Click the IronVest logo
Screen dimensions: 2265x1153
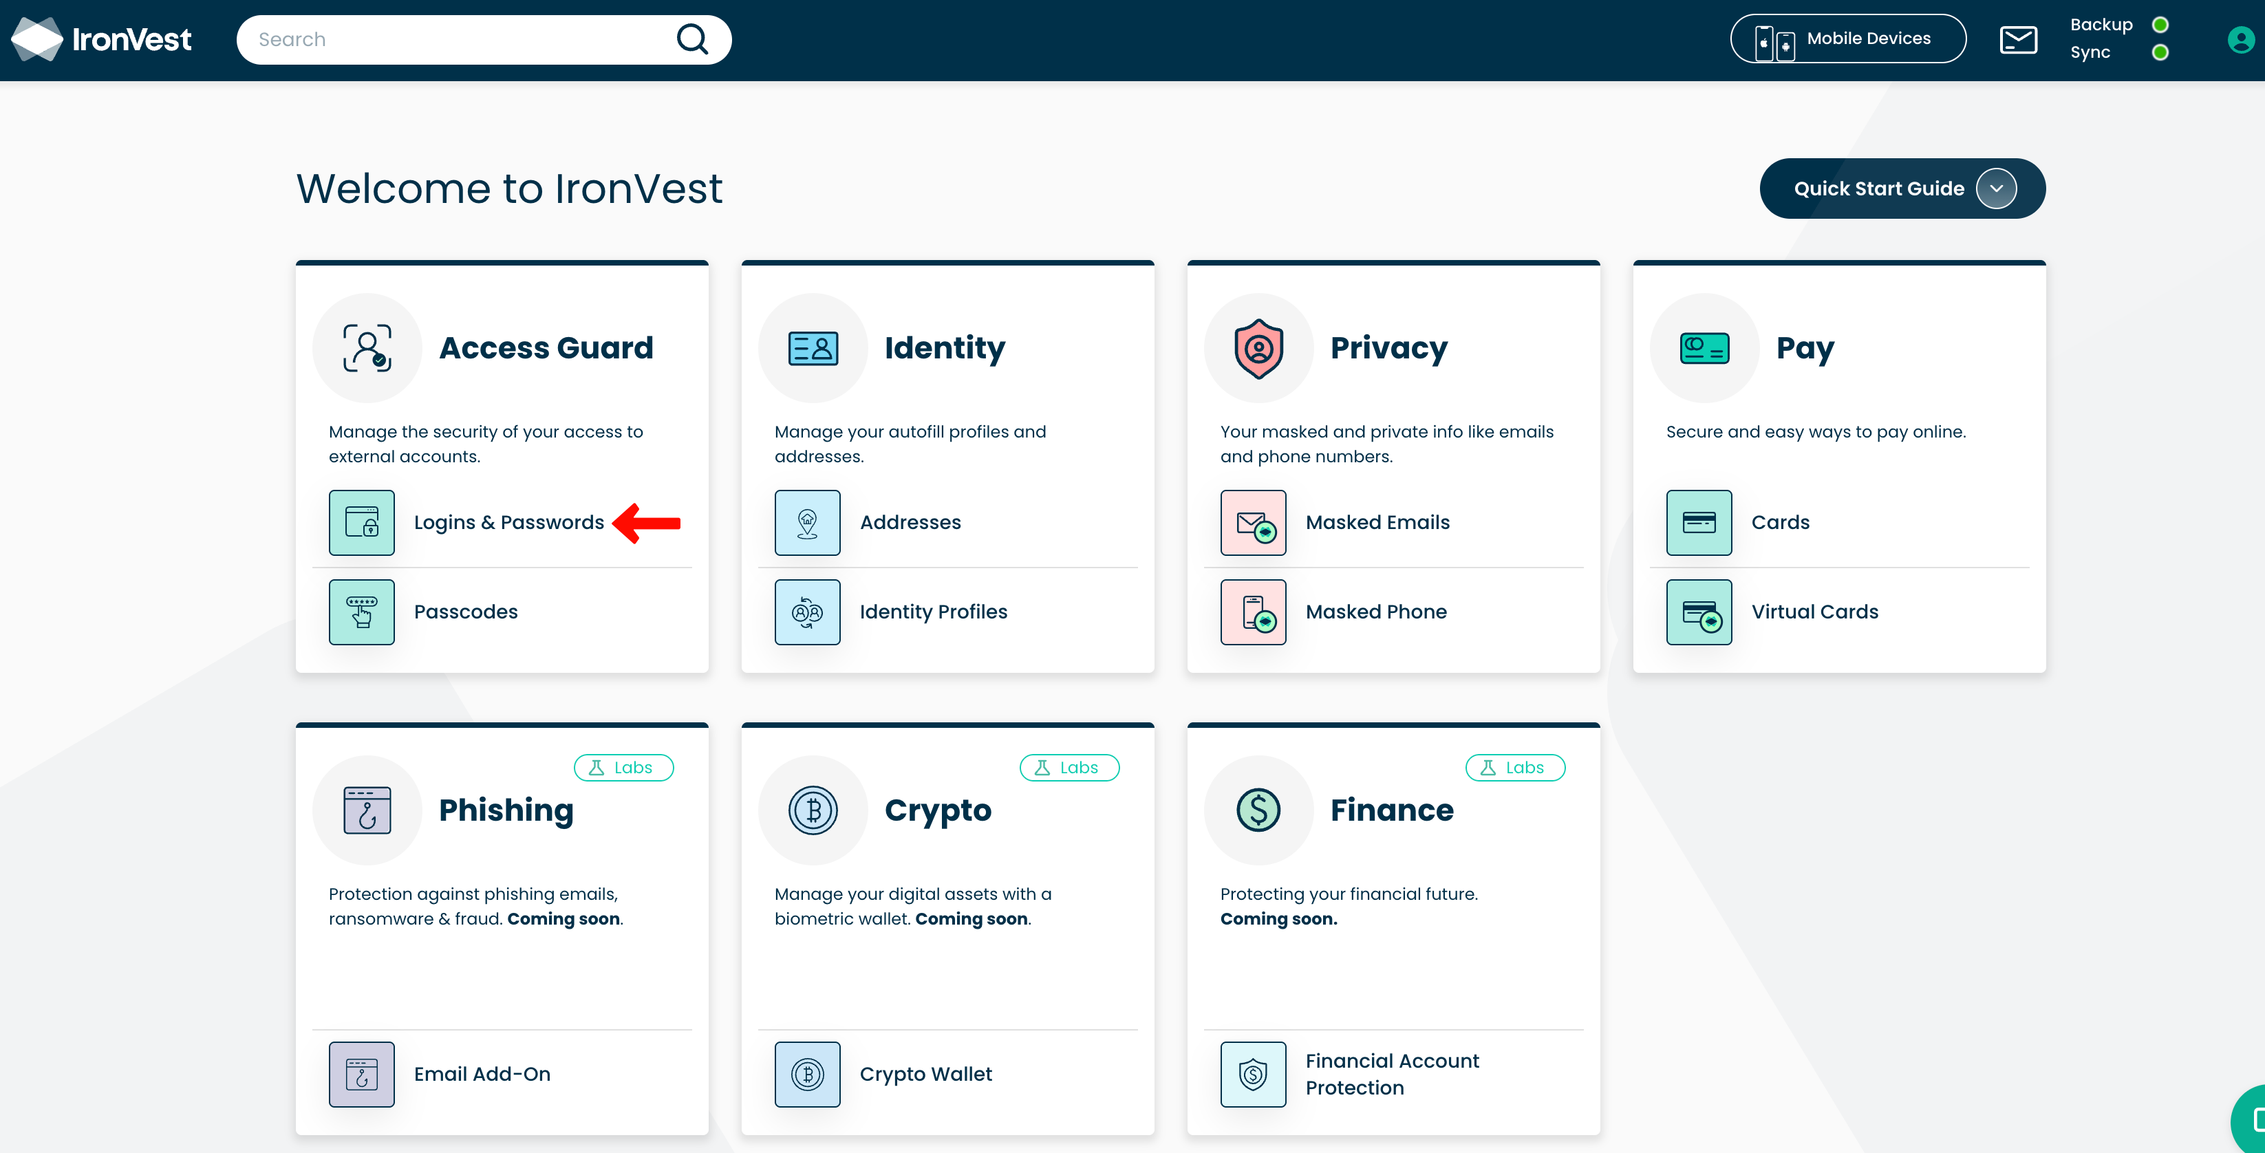coord(101,40)
